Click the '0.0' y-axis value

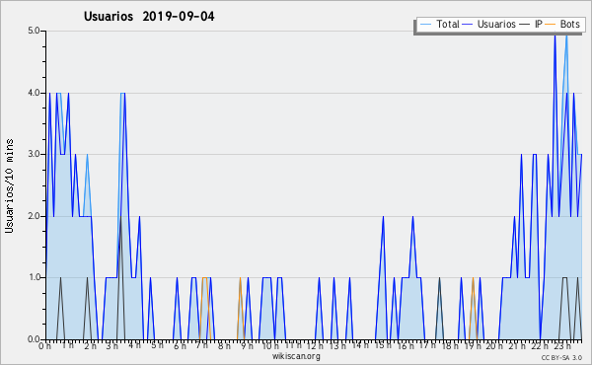pos(34,339)
